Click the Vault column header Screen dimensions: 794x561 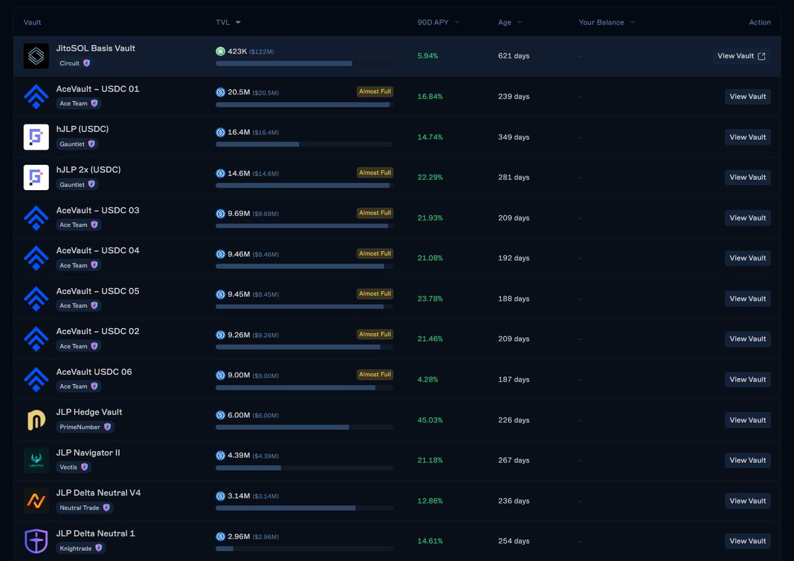(x=32, y=23)
